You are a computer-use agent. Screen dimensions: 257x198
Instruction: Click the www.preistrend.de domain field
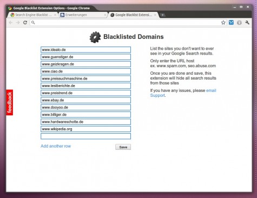point(85,93)
